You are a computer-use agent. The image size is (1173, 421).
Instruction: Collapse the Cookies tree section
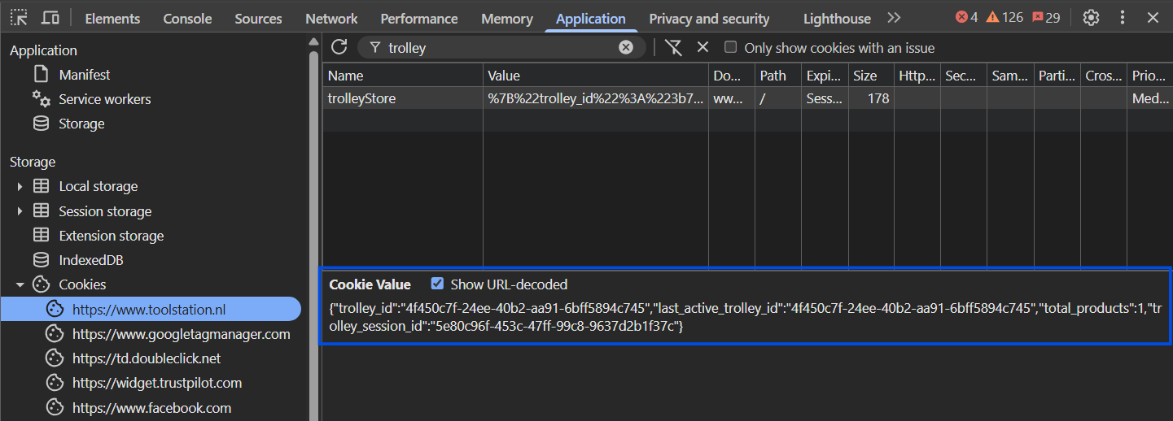tap(20, 284)
